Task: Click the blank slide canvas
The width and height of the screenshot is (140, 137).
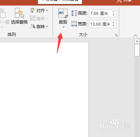Action: (44, 89)
